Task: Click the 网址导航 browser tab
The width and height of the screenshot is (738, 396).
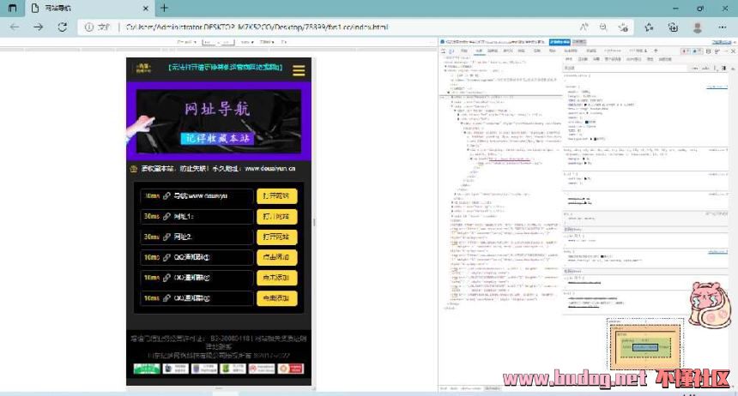Action: click(89, 8)
